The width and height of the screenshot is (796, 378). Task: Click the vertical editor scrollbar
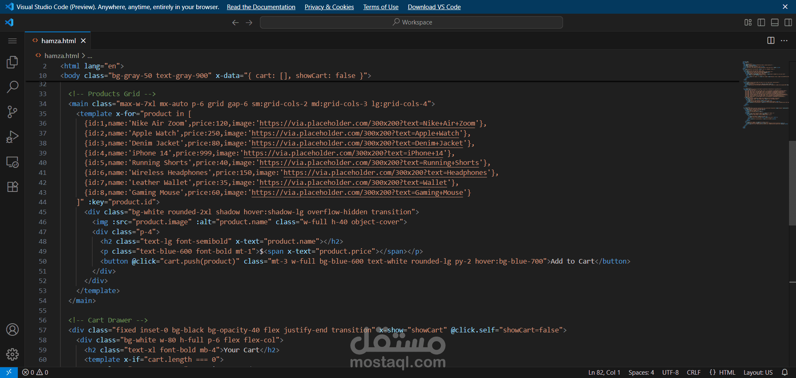point(792,183)
